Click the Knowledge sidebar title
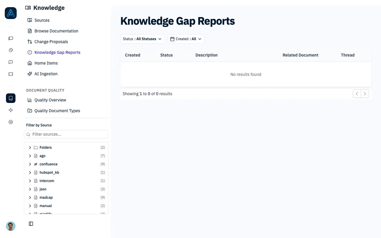381x238 pixels. coord(49,8)
